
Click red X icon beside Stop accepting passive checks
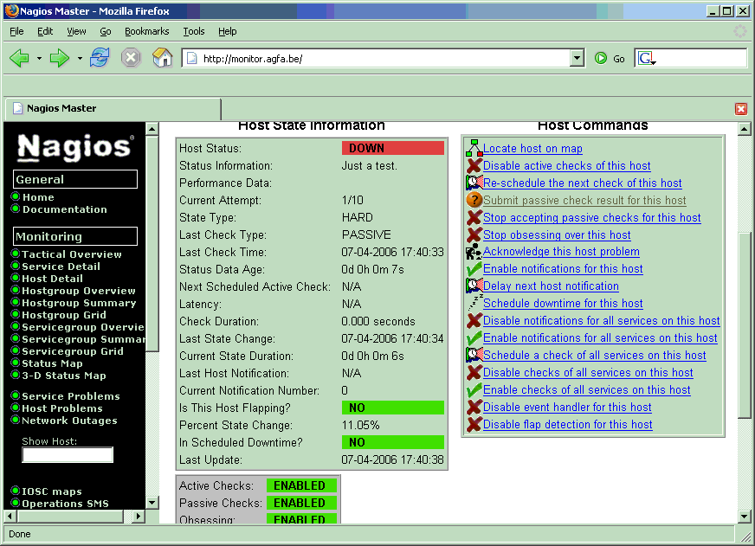(474, 217)
